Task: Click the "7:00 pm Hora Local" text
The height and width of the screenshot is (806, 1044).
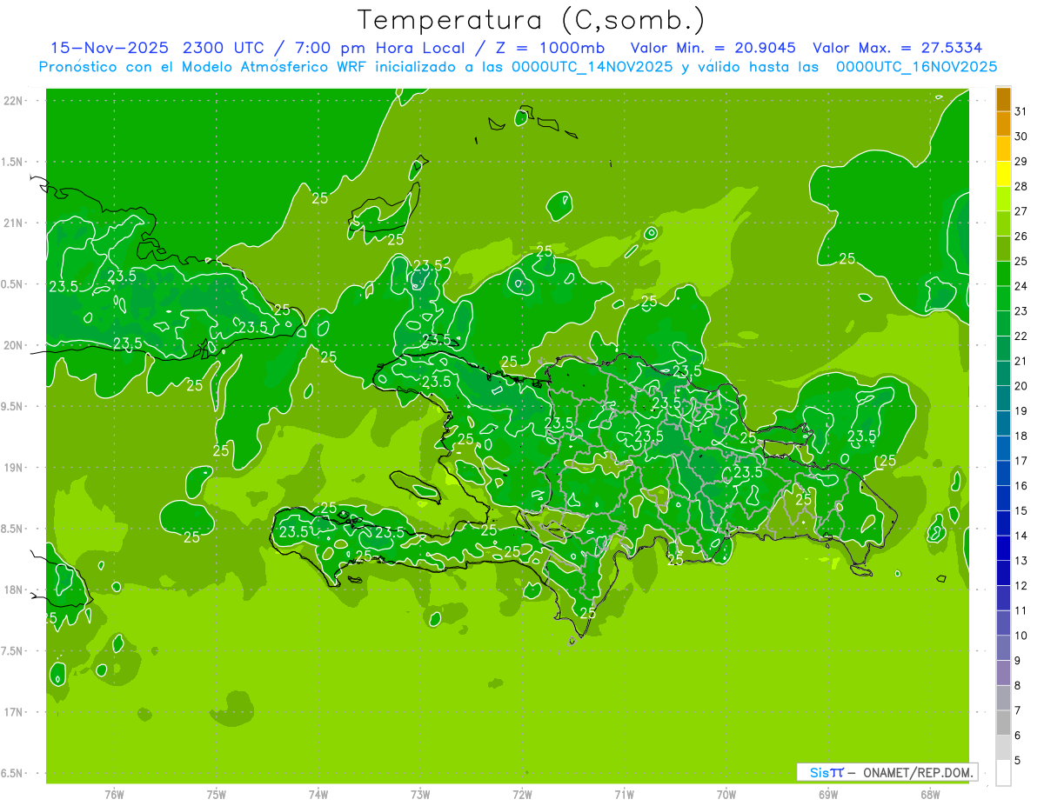Action: (380, 48)
